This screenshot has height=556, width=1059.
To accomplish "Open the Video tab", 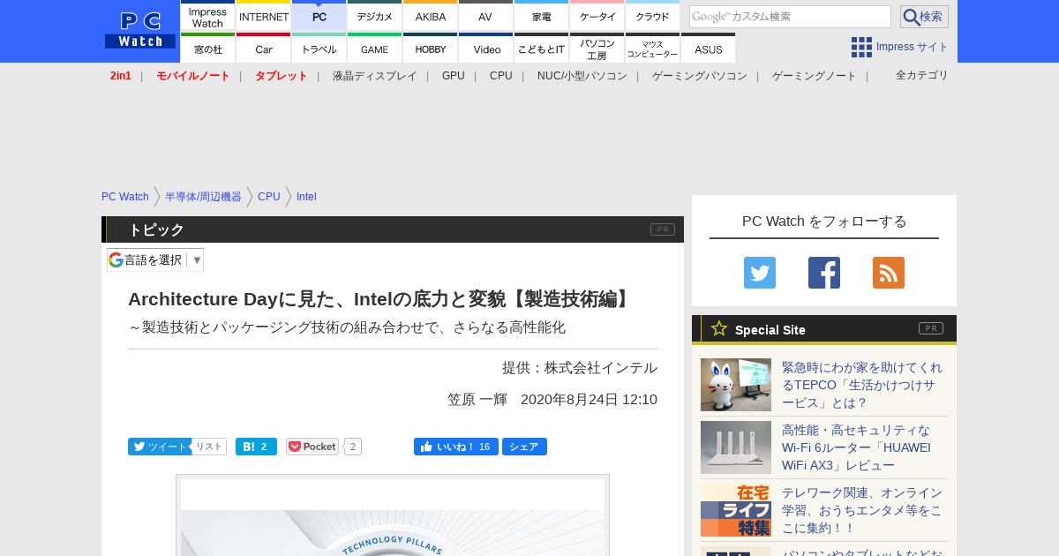I will click(x=486, y=48).
